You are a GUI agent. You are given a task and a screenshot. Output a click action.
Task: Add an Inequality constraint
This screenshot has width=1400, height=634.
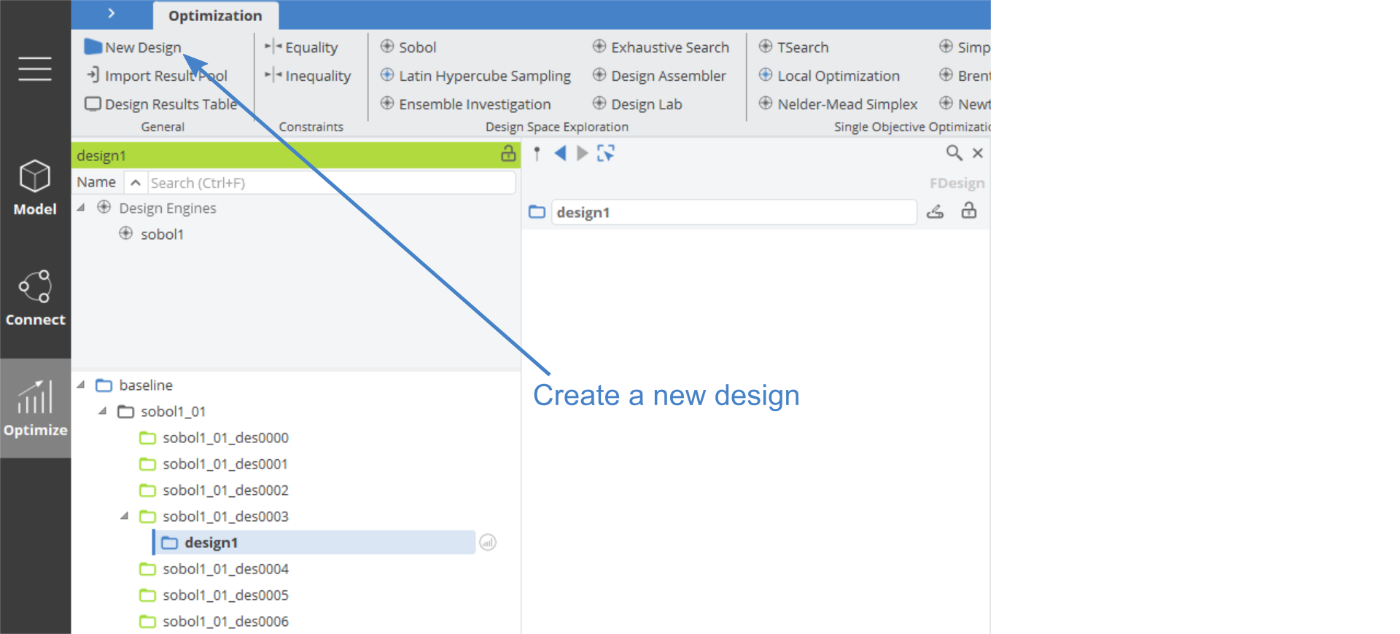click(x=307, y=76)
